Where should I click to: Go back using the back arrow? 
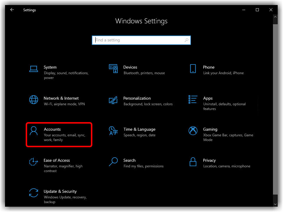12,10
